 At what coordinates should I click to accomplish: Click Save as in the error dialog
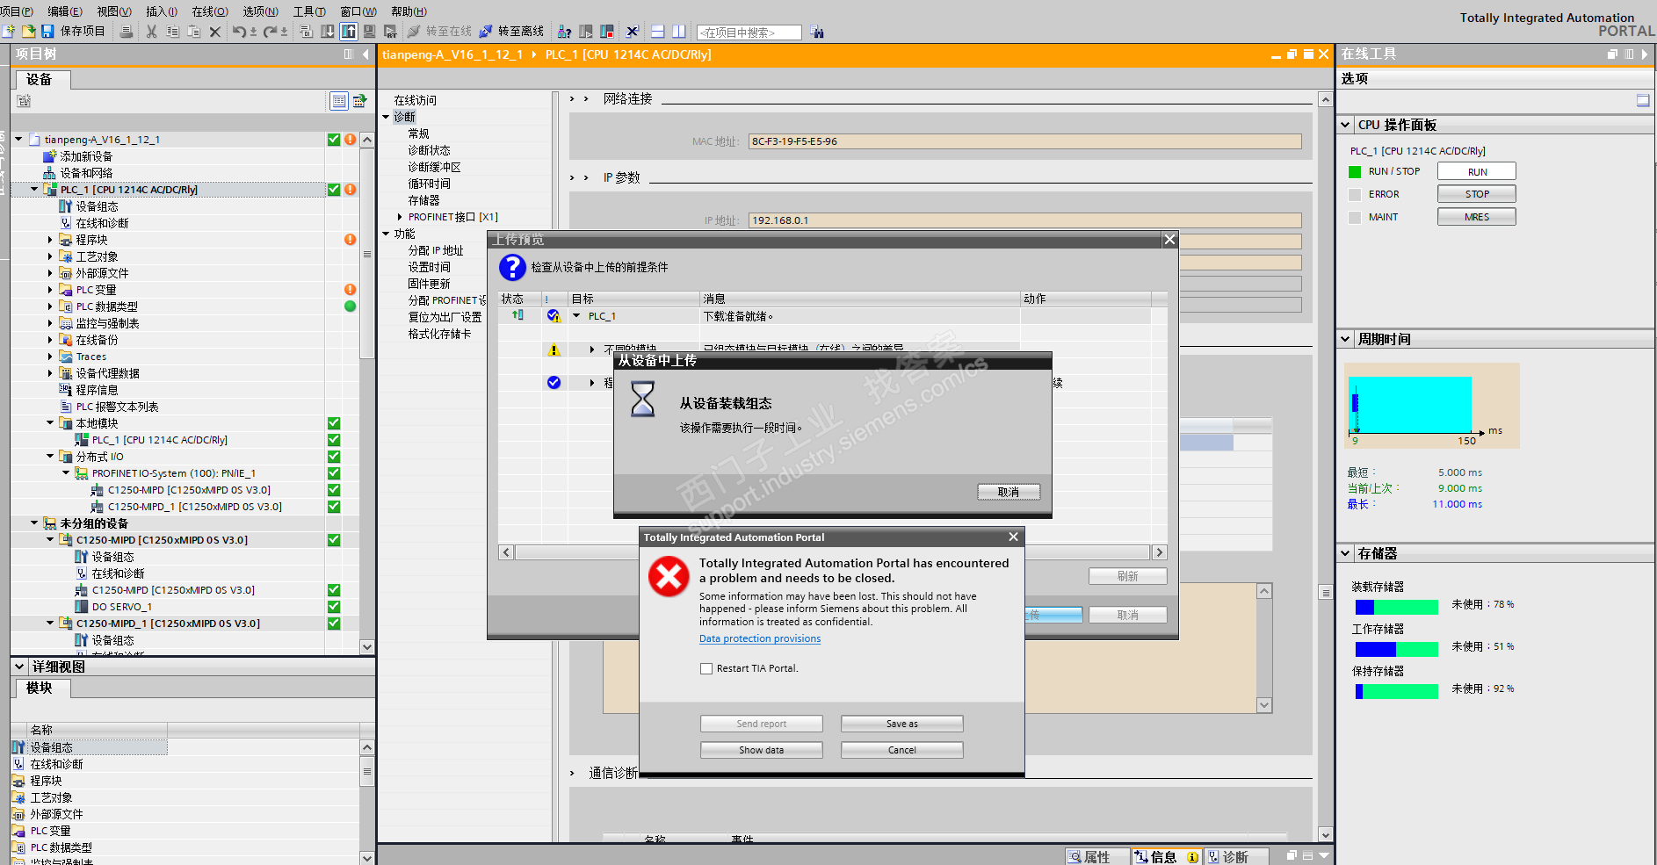(901, 724)
